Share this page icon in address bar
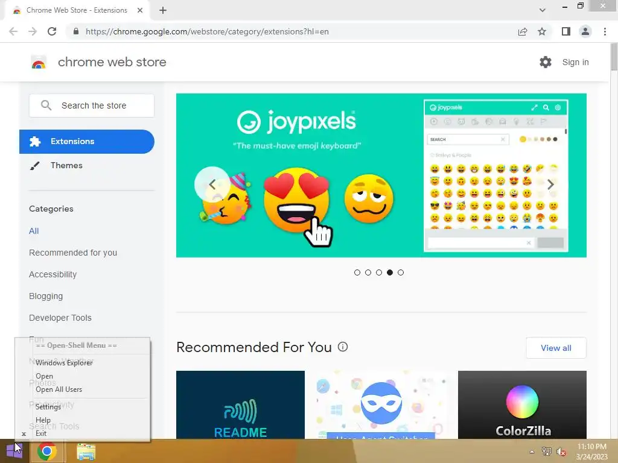Viewport: 618px width, 463px height. coord(523,31)
